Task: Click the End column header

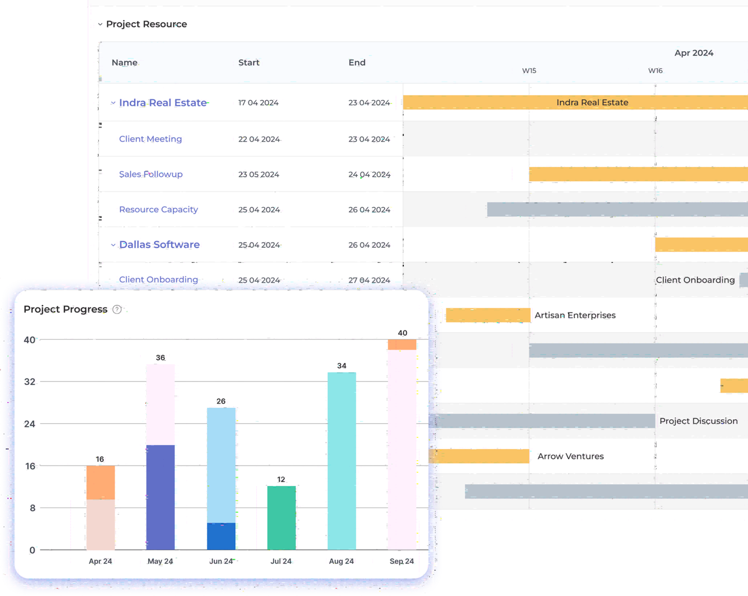Action: 357,62
